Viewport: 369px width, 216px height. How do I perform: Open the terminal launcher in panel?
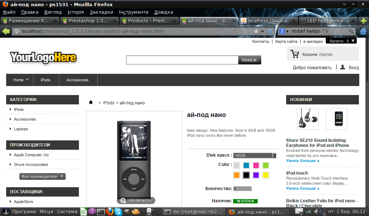pos(101,212)
